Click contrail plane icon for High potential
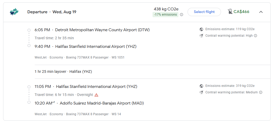 (201, 36)
